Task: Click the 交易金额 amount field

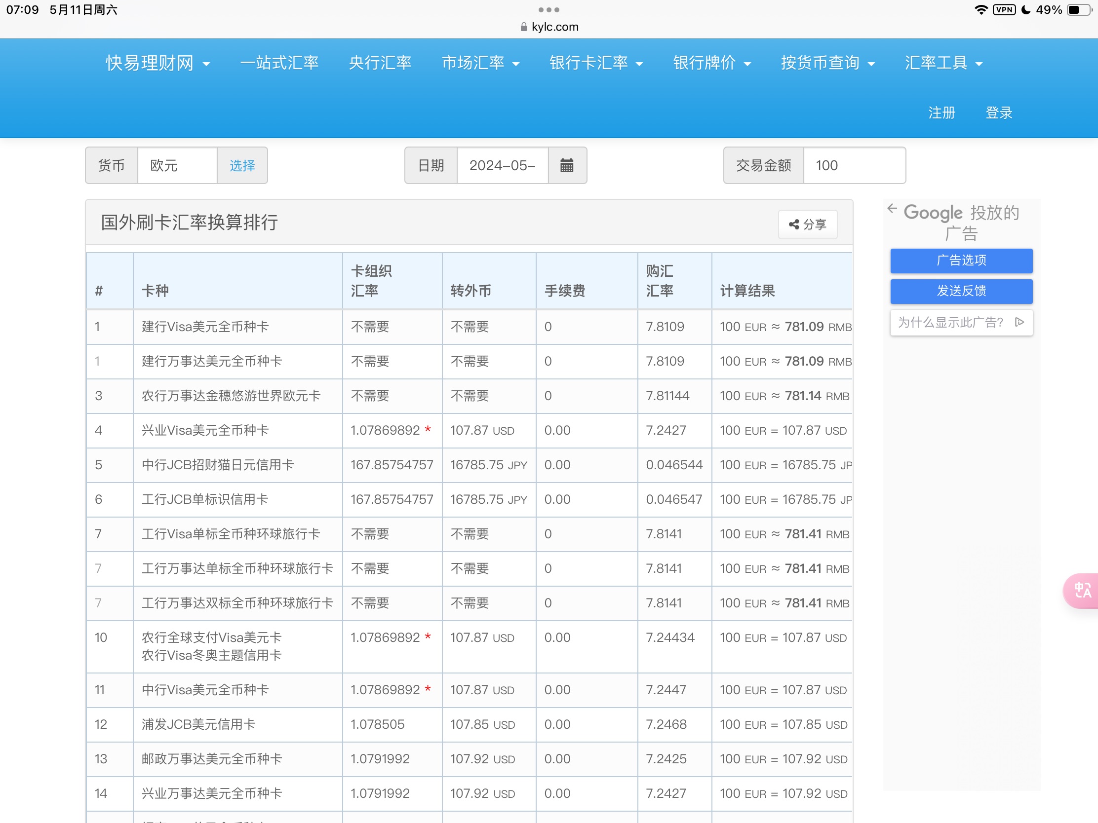Action: click(854, 165)
